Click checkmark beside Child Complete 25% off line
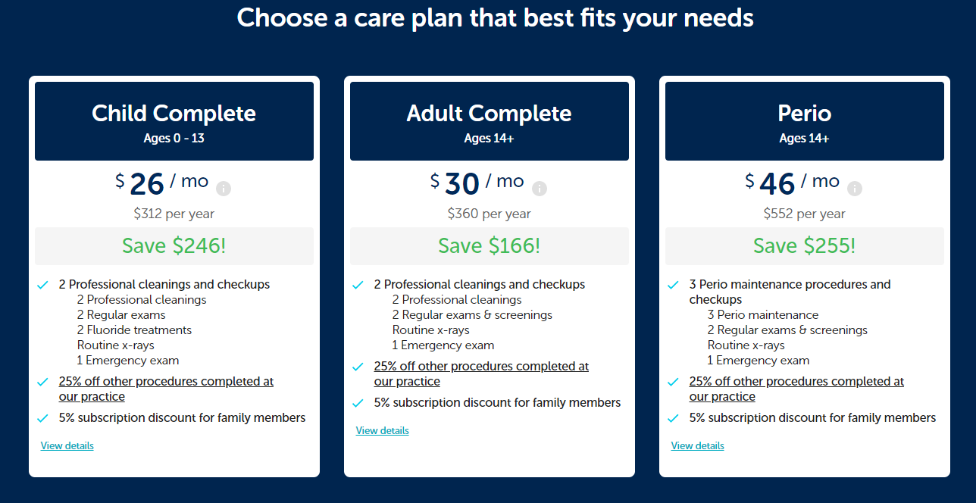This screenshot has width=976, height=503. pyautogui.click(x=42, y=382)
